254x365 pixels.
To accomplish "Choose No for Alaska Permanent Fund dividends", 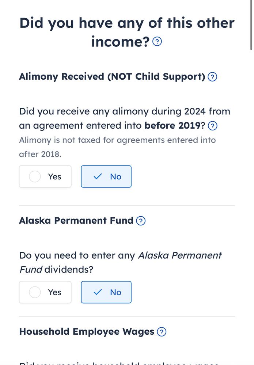I will pyautogui.click(x=106, y=292).
